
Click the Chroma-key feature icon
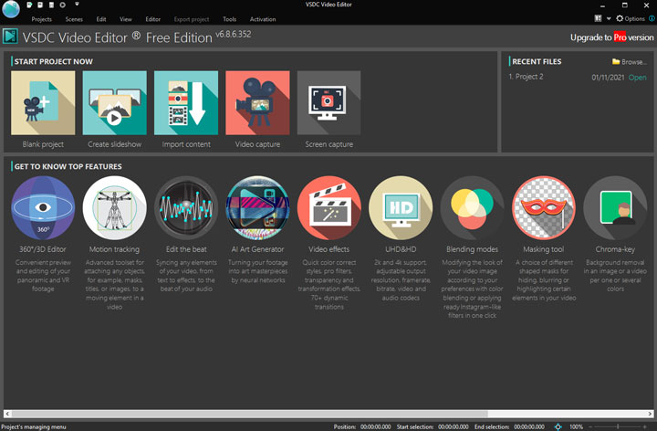click(615, 208)
